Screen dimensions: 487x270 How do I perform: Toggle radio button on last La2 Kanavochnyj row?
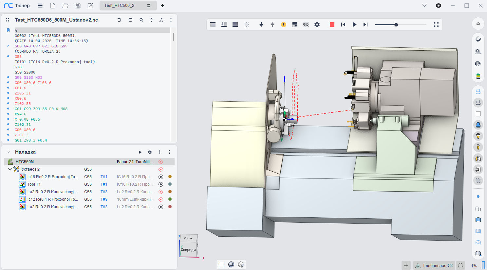[161, 207]
